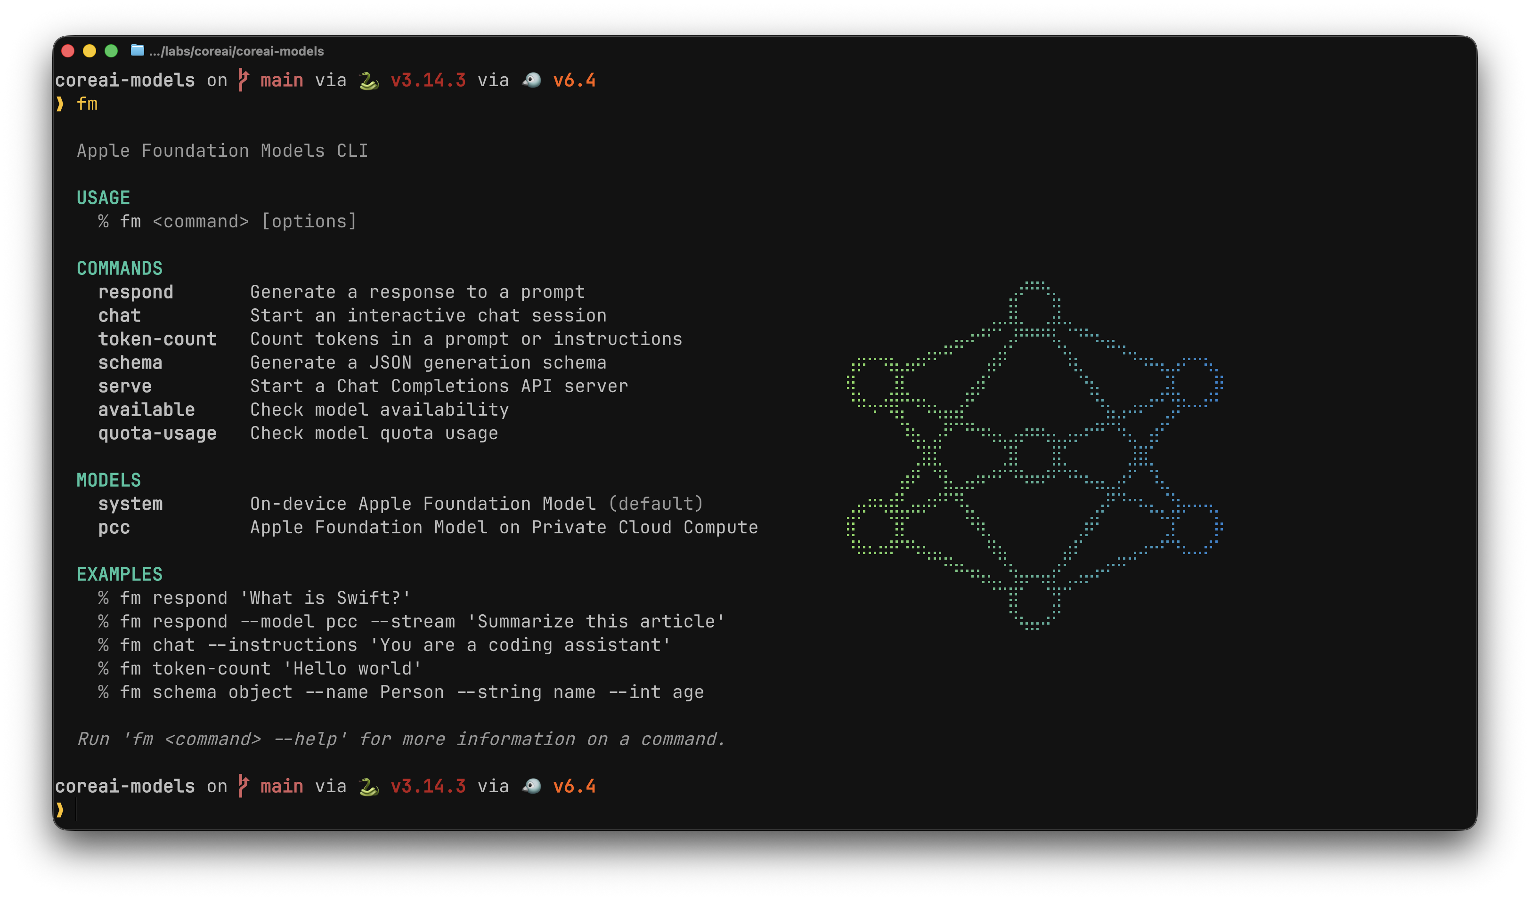Click the git branch icon in bottom prompt
The image size is (1530, 900).
coord(244,786)
